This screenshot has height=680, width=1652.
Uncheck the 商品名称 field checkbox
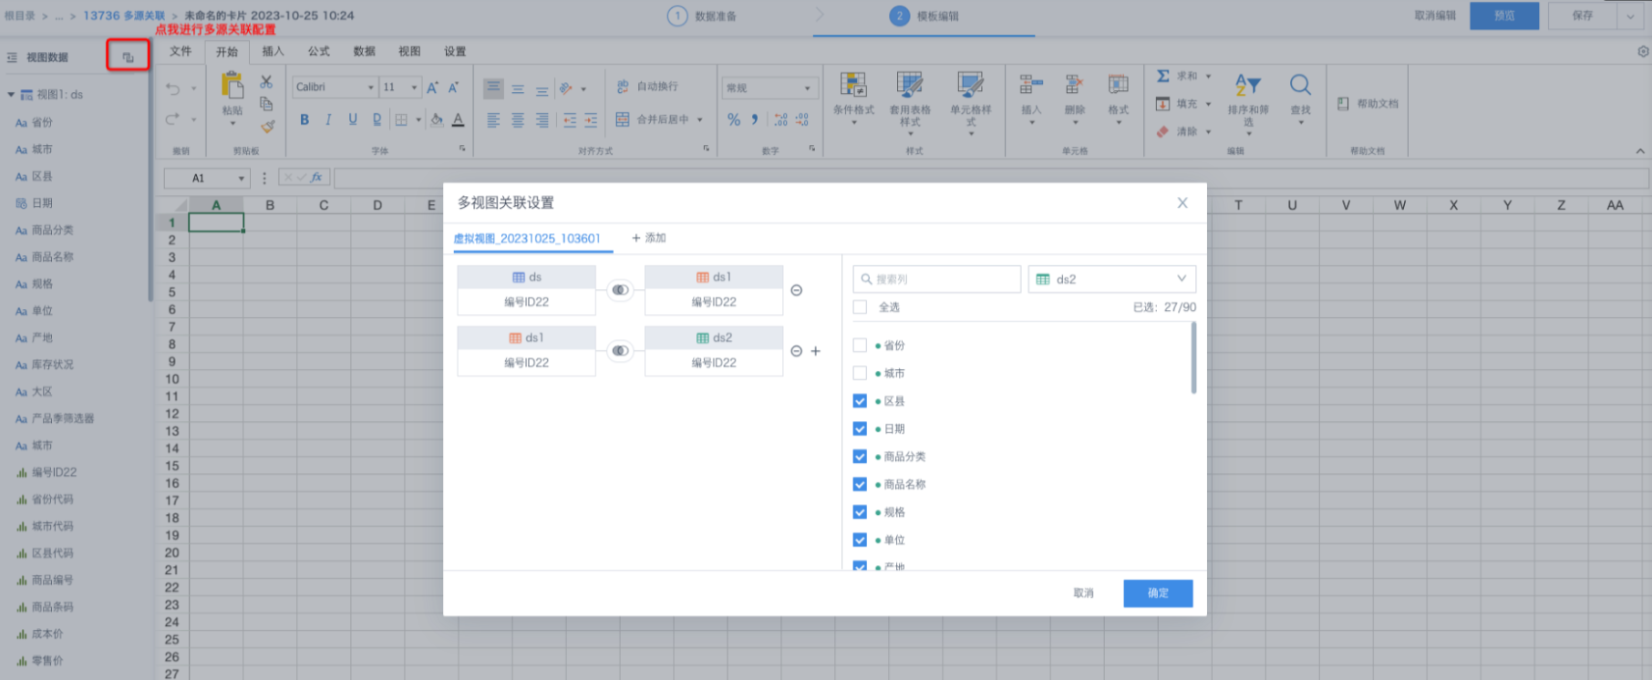(x=860, y=484)
